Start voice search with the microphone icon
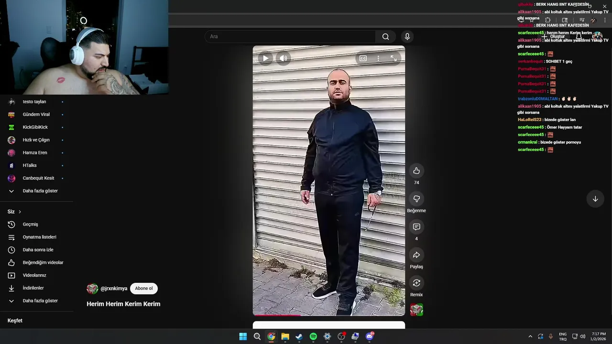The width and height of the screenshot is (612, 344). 407,37
